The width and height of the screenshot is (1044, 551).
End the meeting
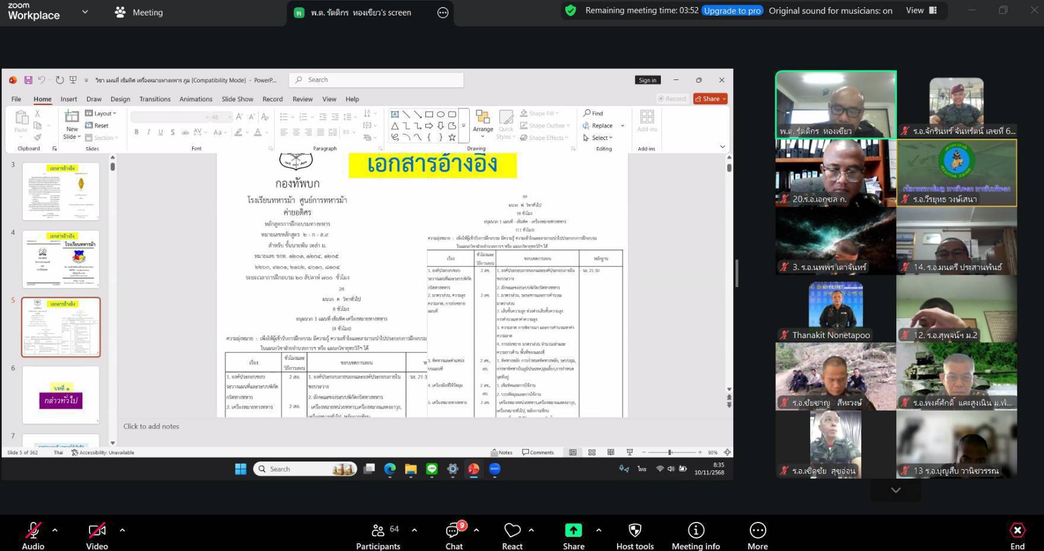[1017, 536]
